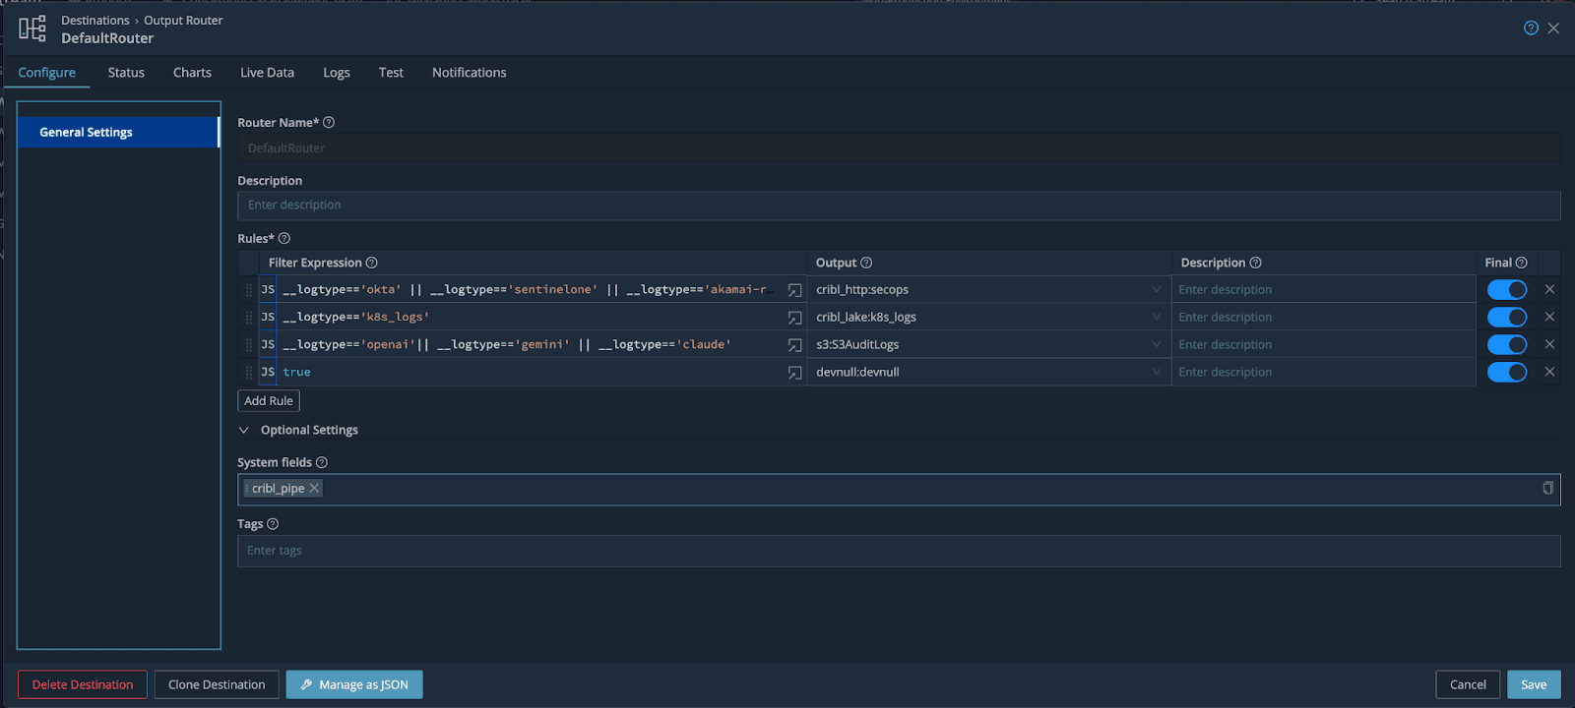Open the Notifications tab

point(469,73)
